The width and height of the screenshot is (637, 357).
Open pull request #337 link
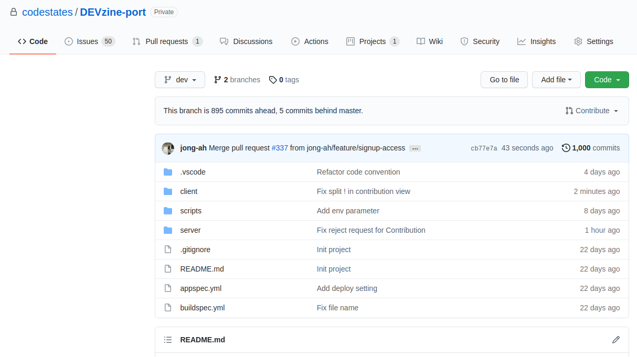pos(280,148)
